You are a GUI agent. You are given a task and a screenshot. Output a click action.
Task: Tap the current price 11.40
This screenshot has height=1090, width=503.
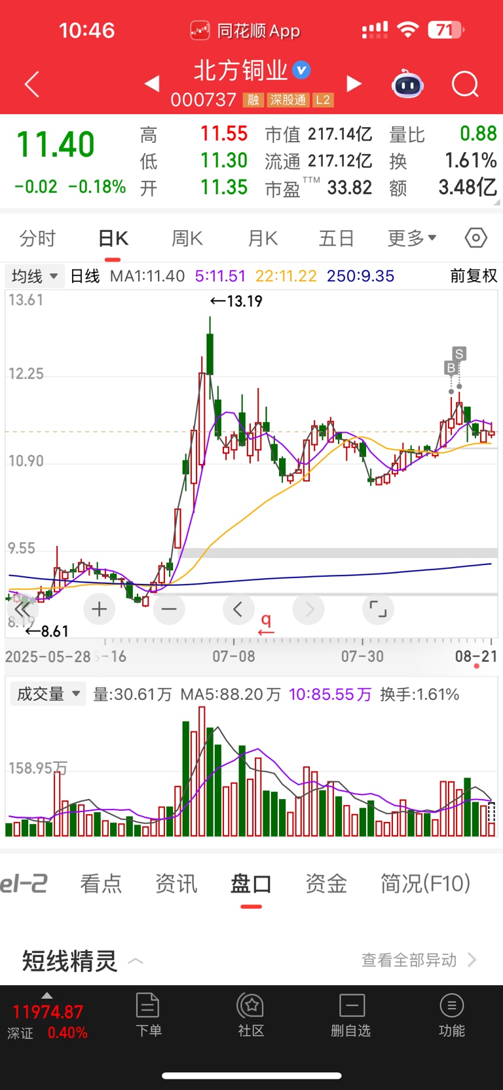pos(55,144)
